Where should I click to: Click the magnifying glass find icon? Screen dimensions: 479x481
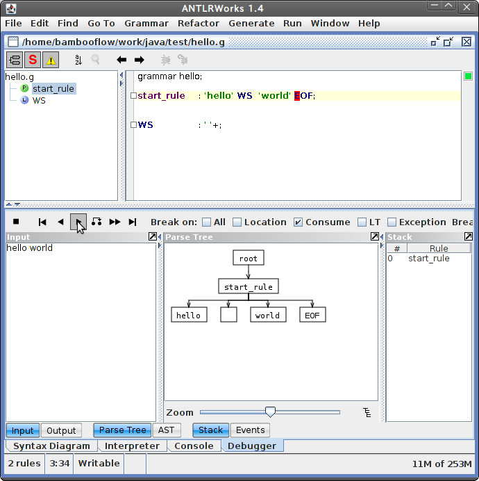click(x=95, y=59)
